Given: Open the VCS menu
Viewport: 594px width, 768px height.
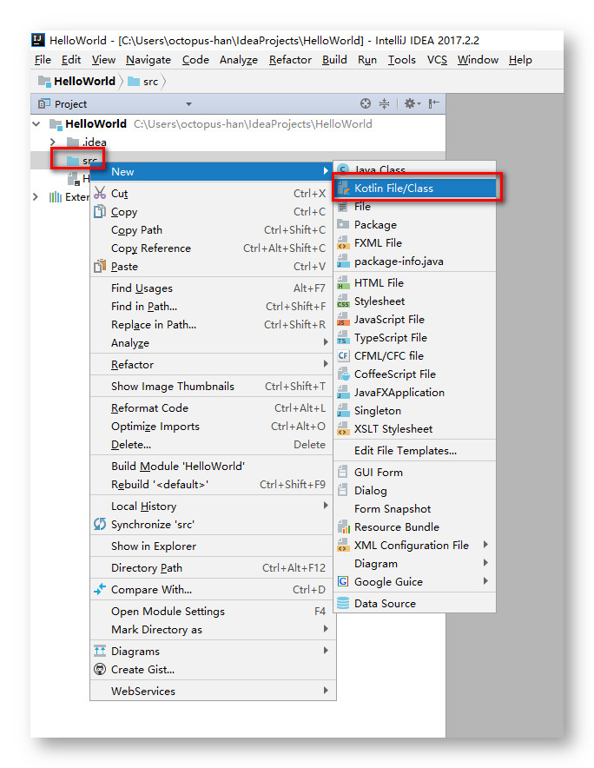Looking at the screenshot, I should [437, 60].
